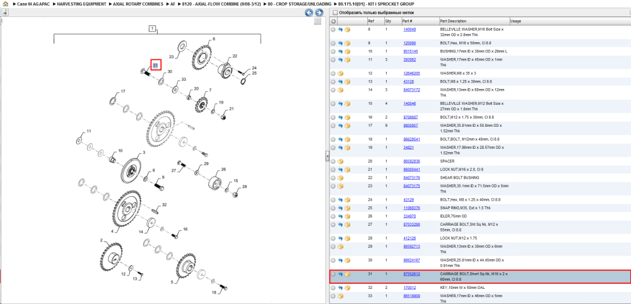
Task: Open part number 334970 link
Action: (x=410, y=216)
